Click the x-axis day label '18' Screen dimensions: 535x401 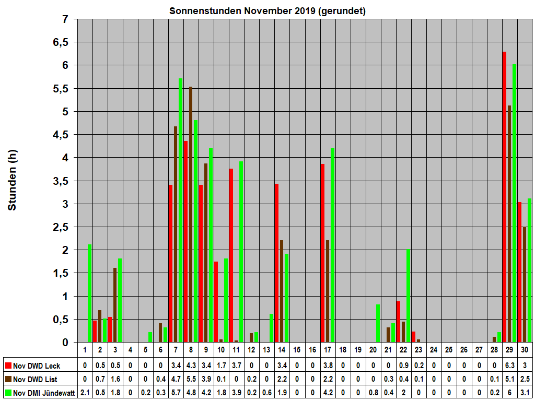pos(343,350)
